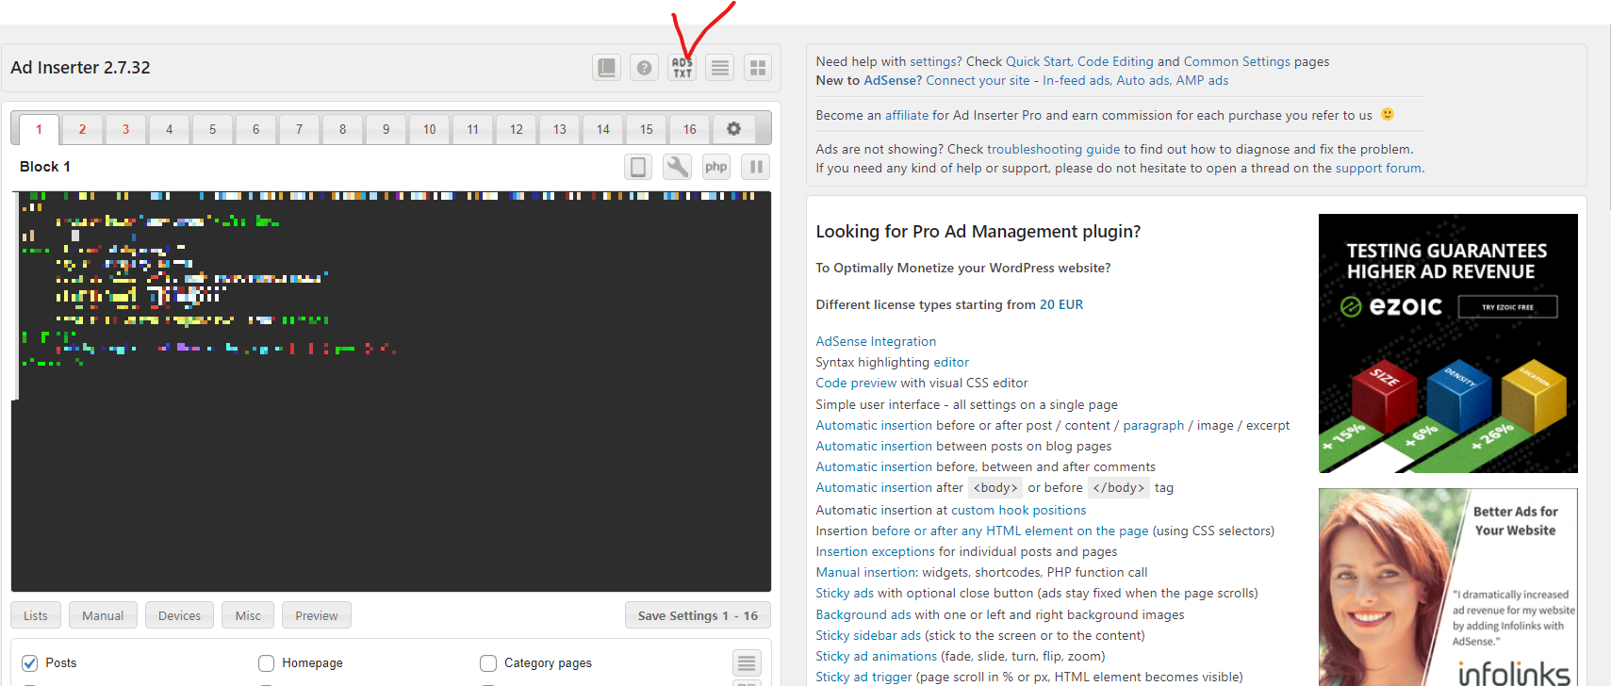Go to block tab 8
This screenshot has height=686, width=1611.
coord(342,129)
